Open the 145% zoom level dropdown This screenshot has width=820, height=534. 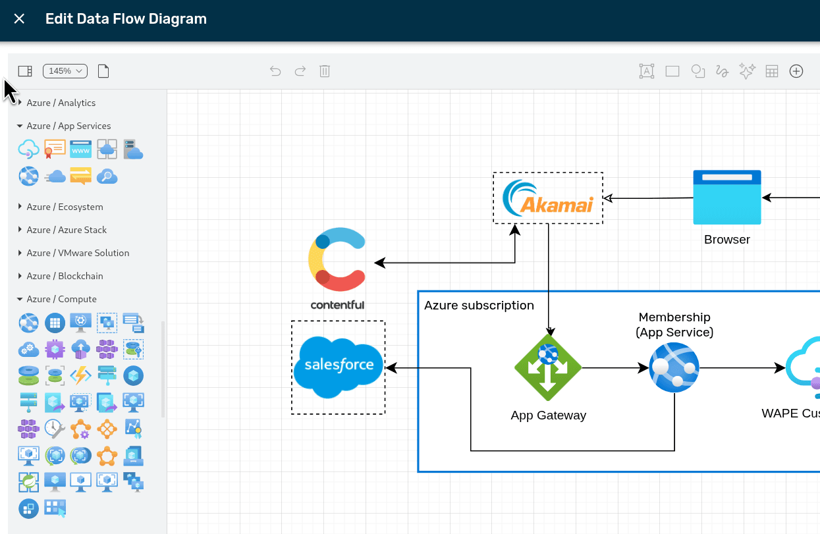click(x=65, y=71)
